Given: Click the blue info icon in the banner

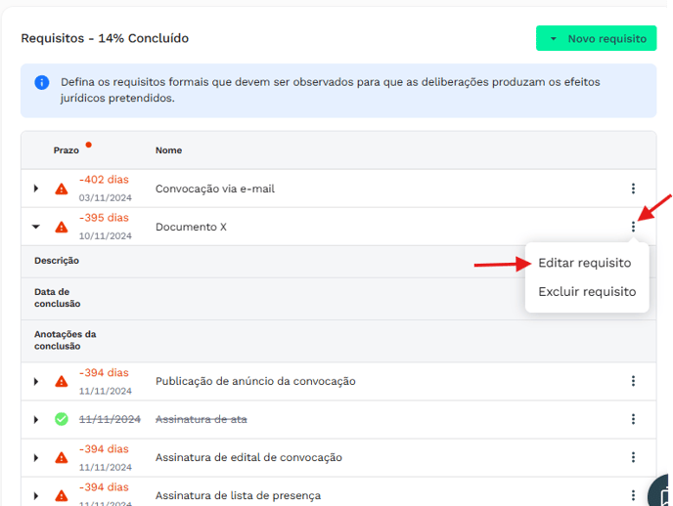Looking at the screenshot, I should pos(42,83).
